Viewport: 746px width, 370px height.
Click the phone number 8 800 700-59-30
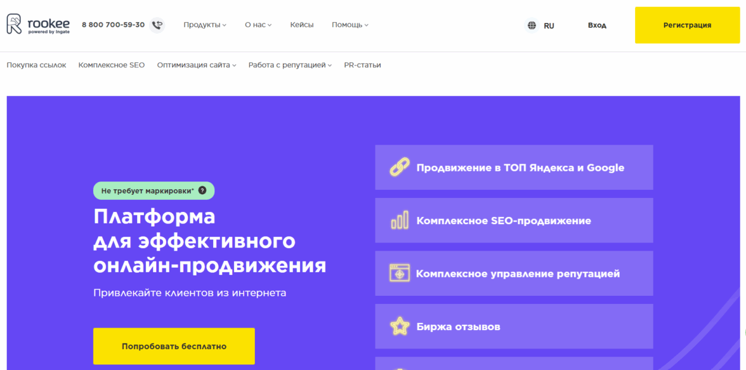(113, 25)
